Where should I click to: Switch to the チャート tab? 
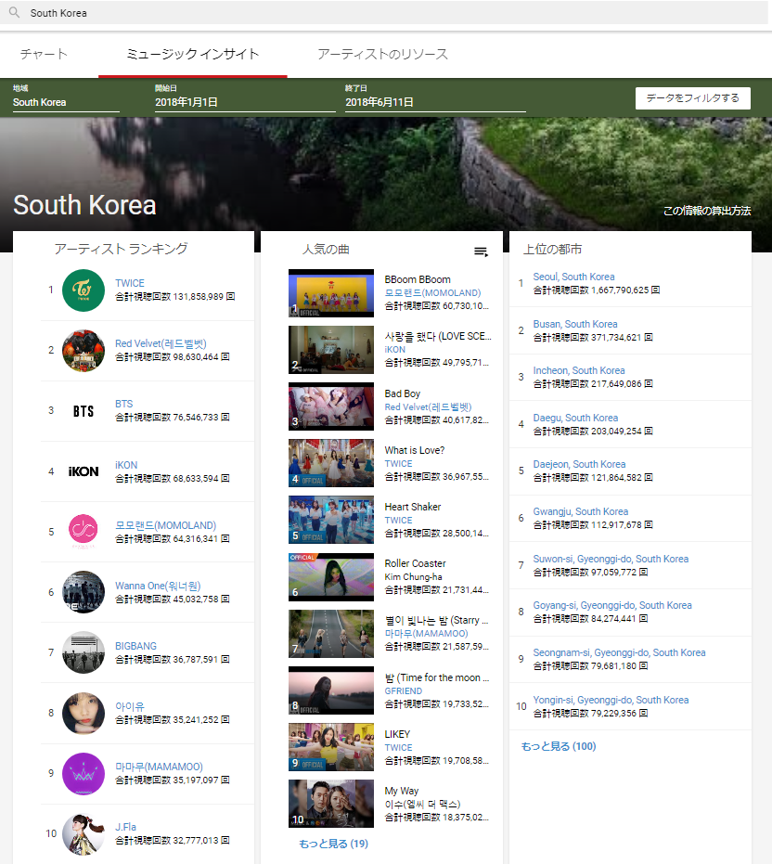click(x=44, y=54)
